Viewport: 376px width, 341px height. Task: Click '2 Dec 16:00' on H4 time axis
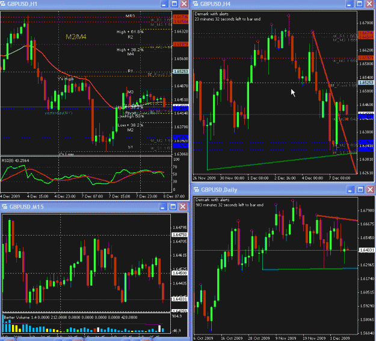coord(285,178)
